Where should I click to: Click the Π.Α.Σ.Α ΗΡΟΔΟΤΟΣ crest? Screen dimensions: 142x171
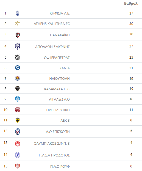coord(18,155)
